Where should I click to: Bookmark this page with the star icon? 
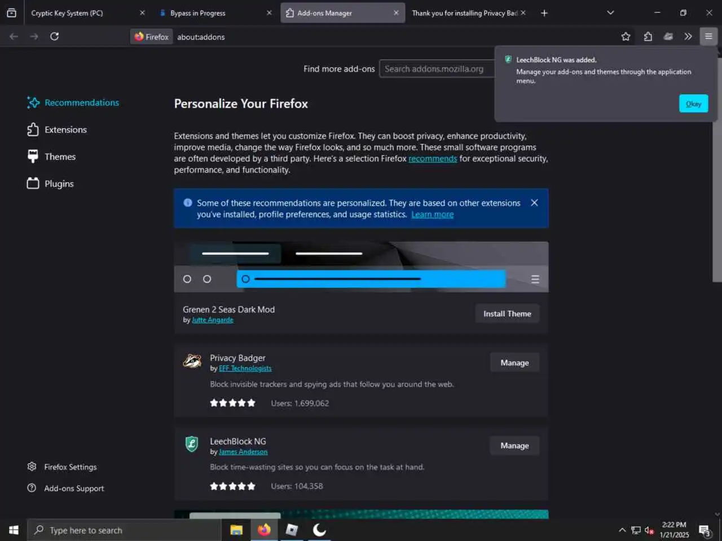pyautogui.click(x=626, y=37)
